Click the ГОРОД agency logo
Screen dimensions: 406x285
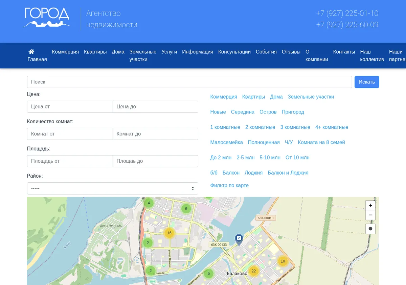47,18
